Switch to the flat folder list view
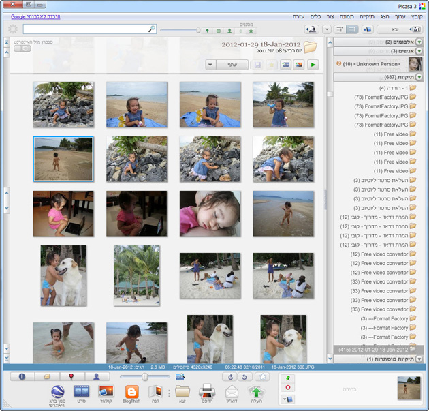The image size is (429, 411). [x=352, y=29]
